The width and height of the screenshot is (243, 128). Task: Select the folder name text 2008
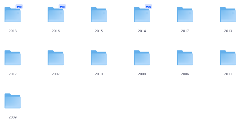[142, 74]
